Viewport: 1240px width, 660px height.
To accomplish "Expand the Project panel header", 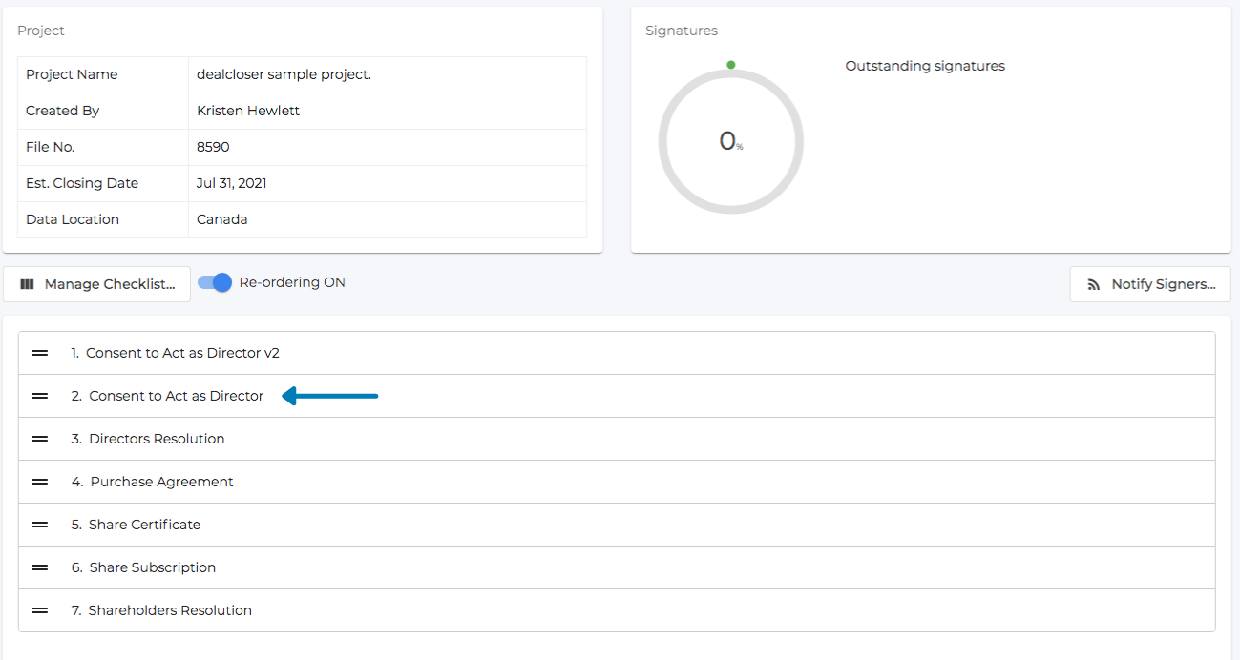I will click(40, 30).
